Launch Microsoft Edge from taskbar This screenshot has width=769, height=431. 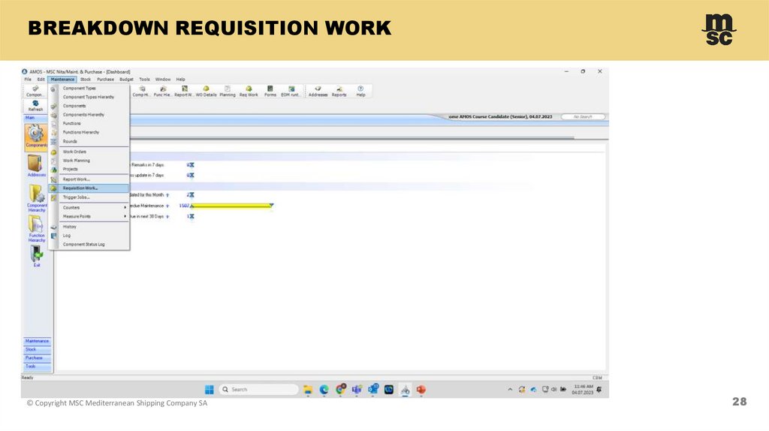coord(324,390)
